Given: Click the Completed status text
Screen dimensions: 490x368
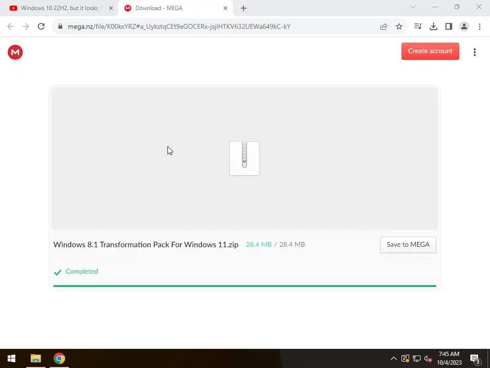Looking at the screenshot, I should pyautogui.click(x=81, y=271).
